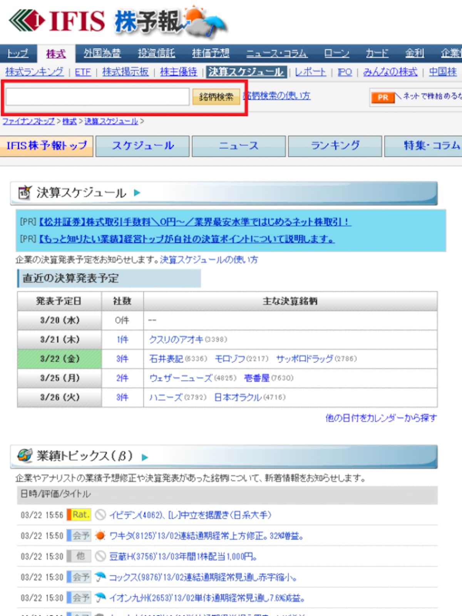Go to IPO submenu link
The height and width of the screenshot is (616, 462).
point(345,72)
